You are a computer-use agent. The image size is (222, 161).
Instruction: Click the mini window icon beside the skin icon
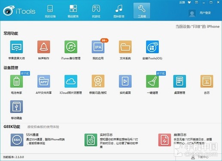[x=197, y=2]
